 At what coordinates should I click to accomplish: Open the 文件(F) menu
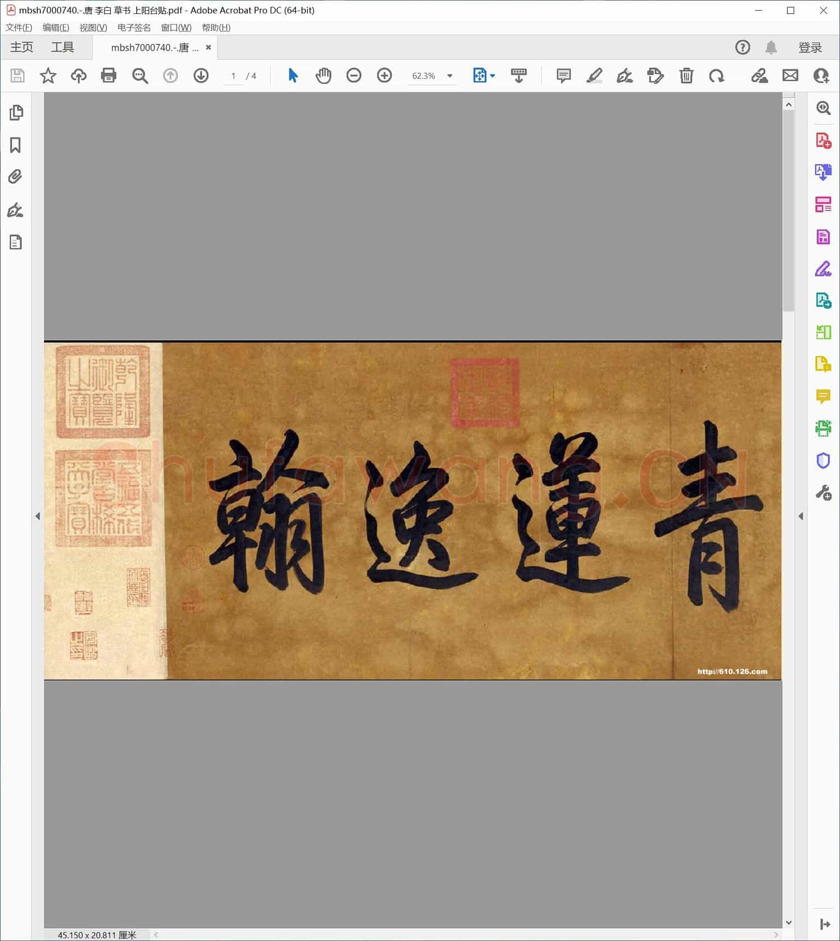click(19, 27)
